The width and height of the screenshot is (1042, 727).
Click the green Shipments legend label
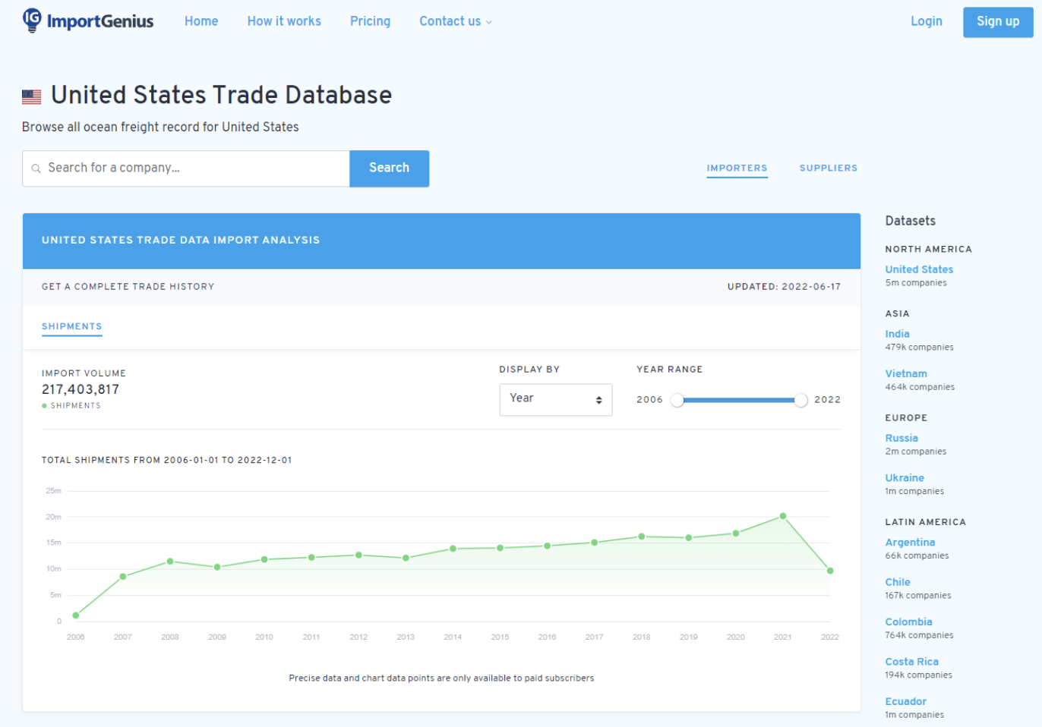click(x=71, y=406)
